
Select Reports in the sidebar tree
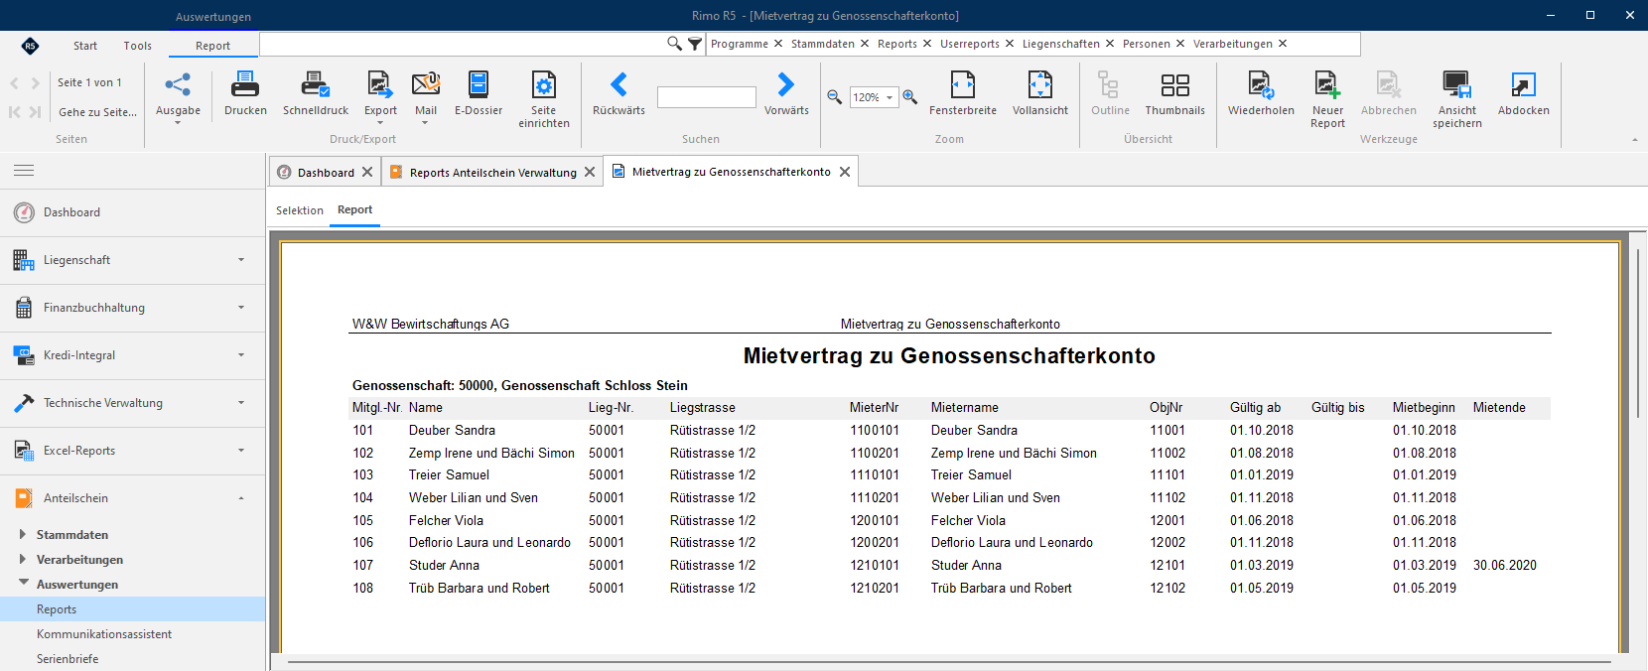point(133,609)
